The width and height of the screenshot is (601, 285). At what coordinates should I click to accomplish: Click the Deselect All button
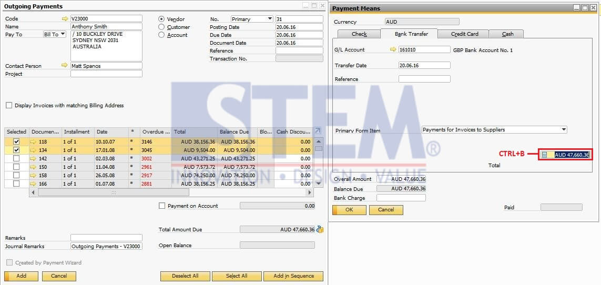[185, 276]
